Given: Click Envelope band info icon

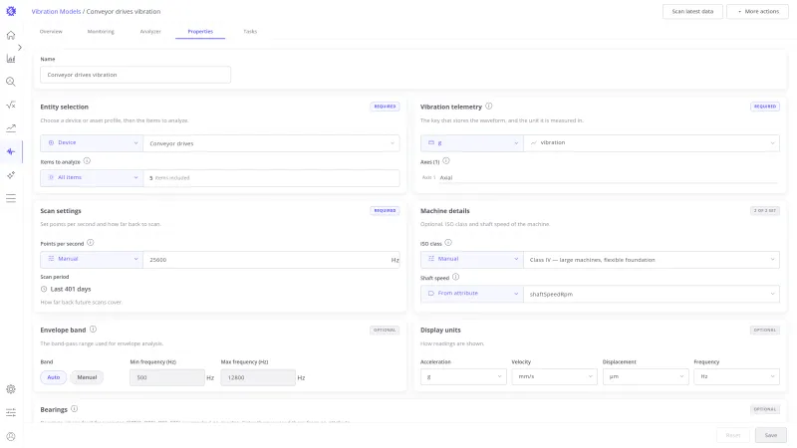Looking at the screenshot, I should (x=93, y=330).
